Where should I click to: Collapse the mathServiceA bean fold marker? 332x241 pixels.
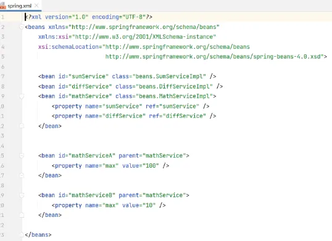pos(22,156)
